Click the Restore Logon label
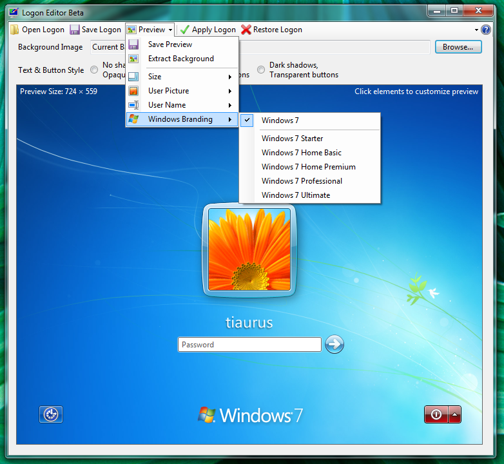The height and width of the screenshot is (464, 504). (x=278, y=30)
